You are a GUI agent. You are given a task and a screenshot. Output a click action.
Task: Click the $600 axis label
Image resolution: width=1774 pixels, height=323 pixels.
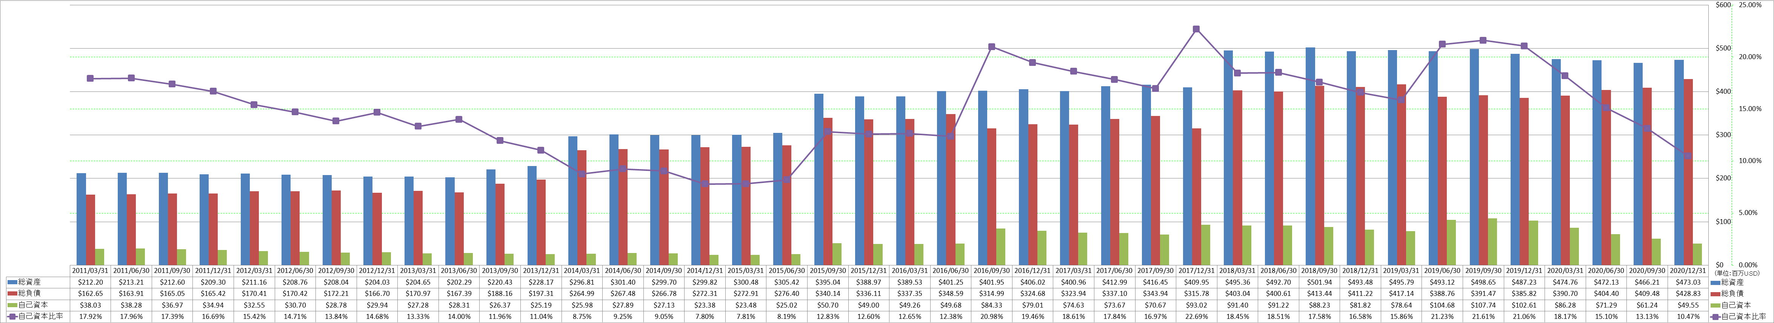(1724, 5)
